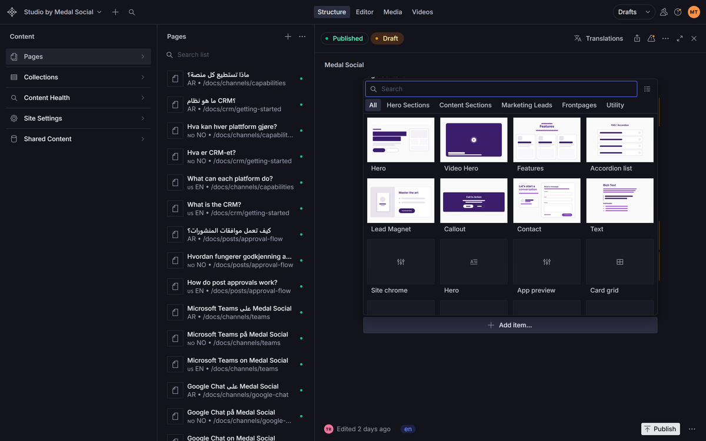The width and height of the screenshot is (706, 441).
Task: Select the Frontpages filter tab
Action: click(579, 105)
